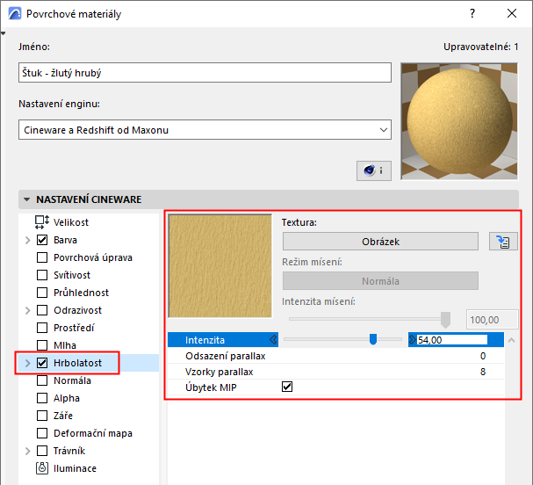This screenshot has width=533, height=485.
Task: Select the Deformační mapa channel label
Action: [93, 433]
